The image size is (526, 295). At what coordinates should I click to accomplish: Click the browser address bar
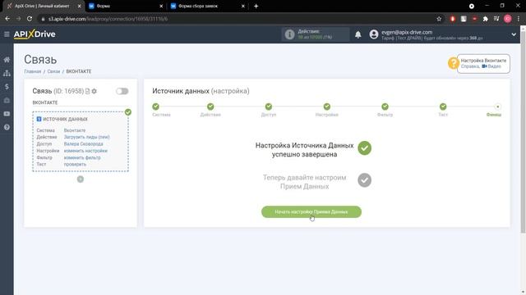point(235,19)
